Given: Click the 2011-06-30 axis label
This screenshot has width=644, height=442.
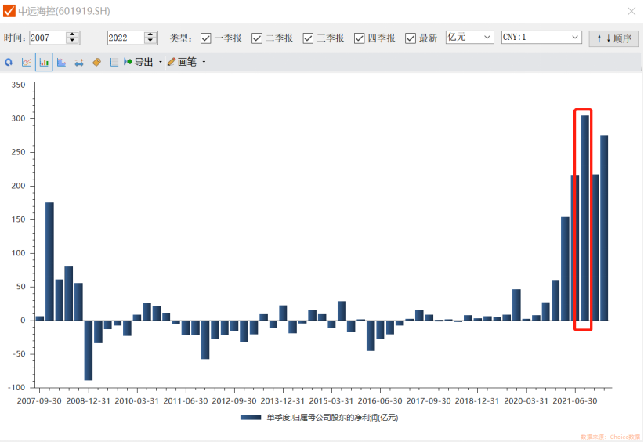Looking at the screenshot, I should pyautogui.click(x=186, y=401).
